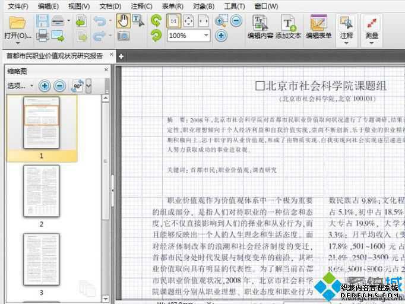This screenshot has height=304, width=405.
Task: Open the redo history dropdown arrow
Action: point(110,35)
